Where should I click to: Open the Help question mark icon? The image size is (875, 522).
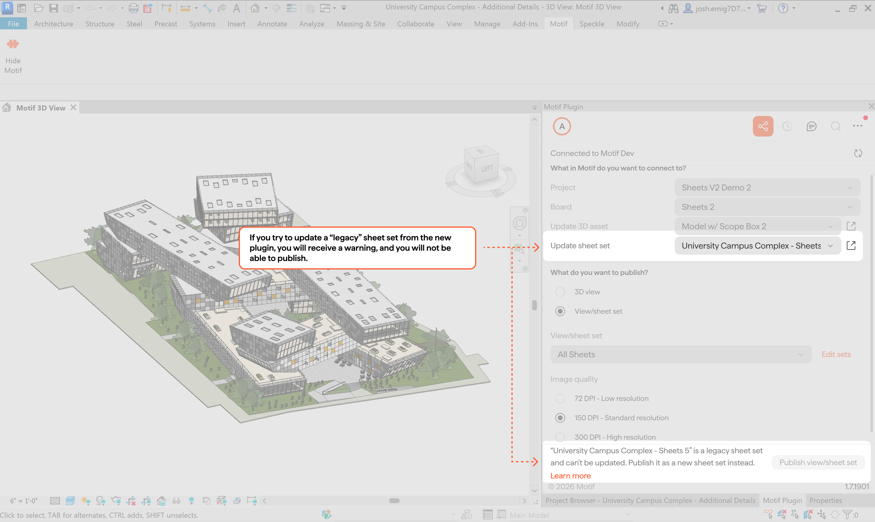[783, 8]
